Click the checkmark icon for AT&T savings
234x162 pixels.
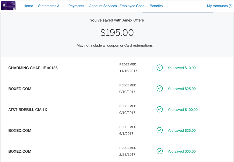pos(159,110)
